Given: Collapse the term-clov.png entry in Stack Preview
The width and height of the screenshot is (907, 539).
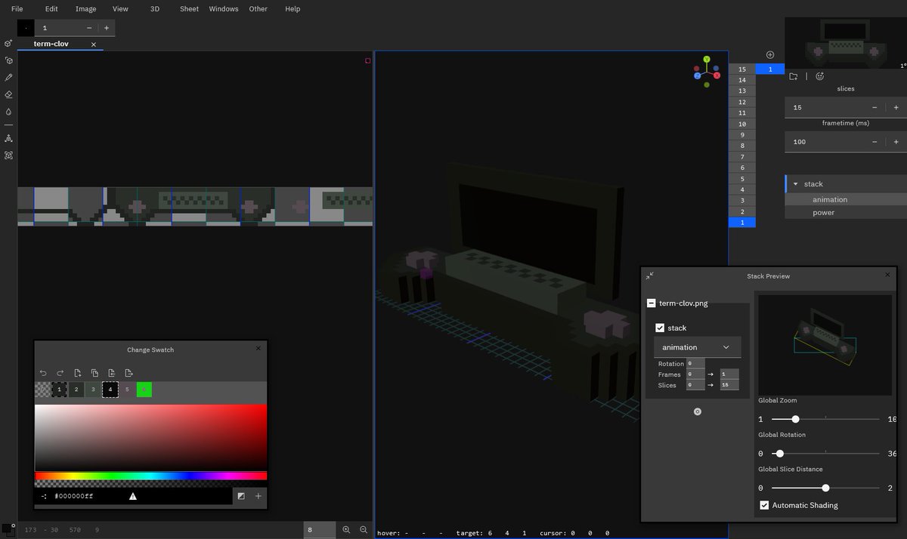Looking at the screenshot, I should [x=651, y=303].
